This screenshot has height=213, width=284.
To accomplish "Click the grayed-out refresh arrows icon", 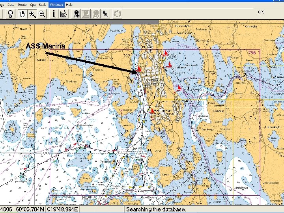I will pyautogui.click(x=118, y=14).
